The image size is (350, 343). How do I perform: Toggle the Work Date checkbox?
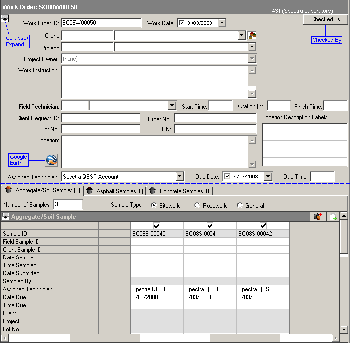tap(182, 23)
